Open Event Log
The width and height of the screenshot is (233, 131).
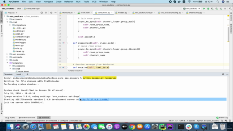pos(222,118)
